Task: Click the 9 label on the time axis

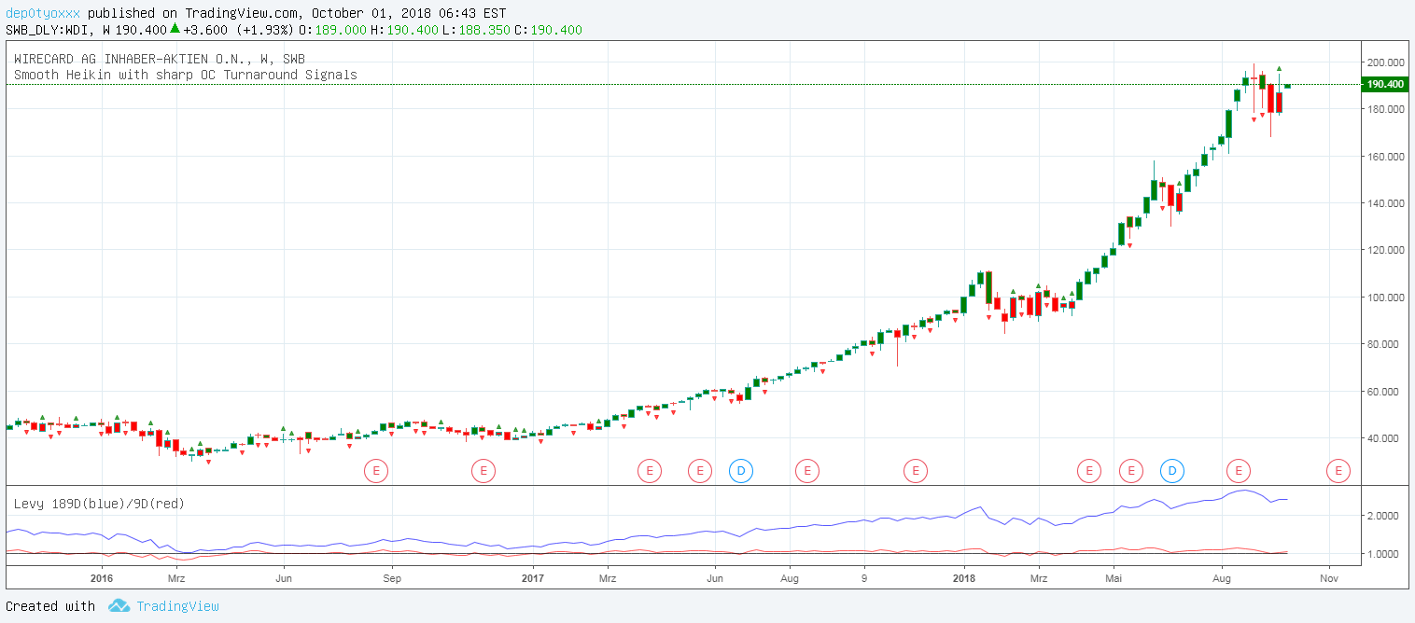Action: pos(864,578)
